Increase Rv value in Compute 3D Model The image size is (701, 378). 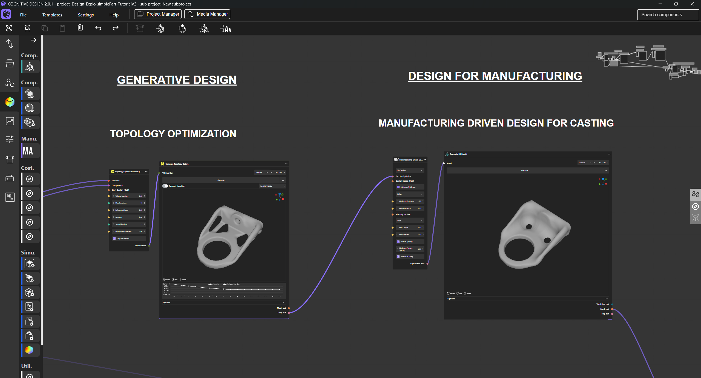(x=608, y=163)
